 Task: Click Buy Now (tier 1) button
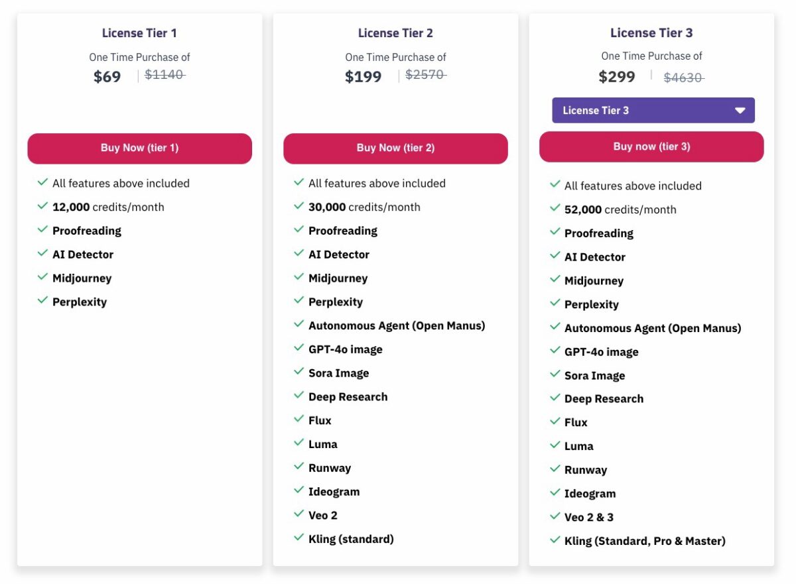(139, 148)
